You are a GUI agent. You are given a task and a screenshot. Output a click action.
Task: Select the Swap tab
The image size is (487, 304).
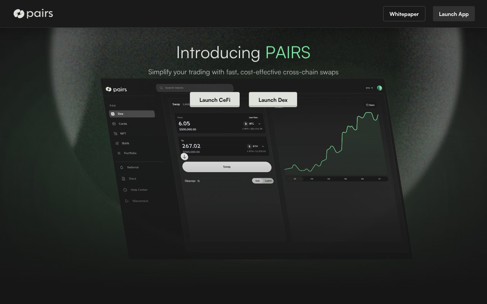pos(176,104)
